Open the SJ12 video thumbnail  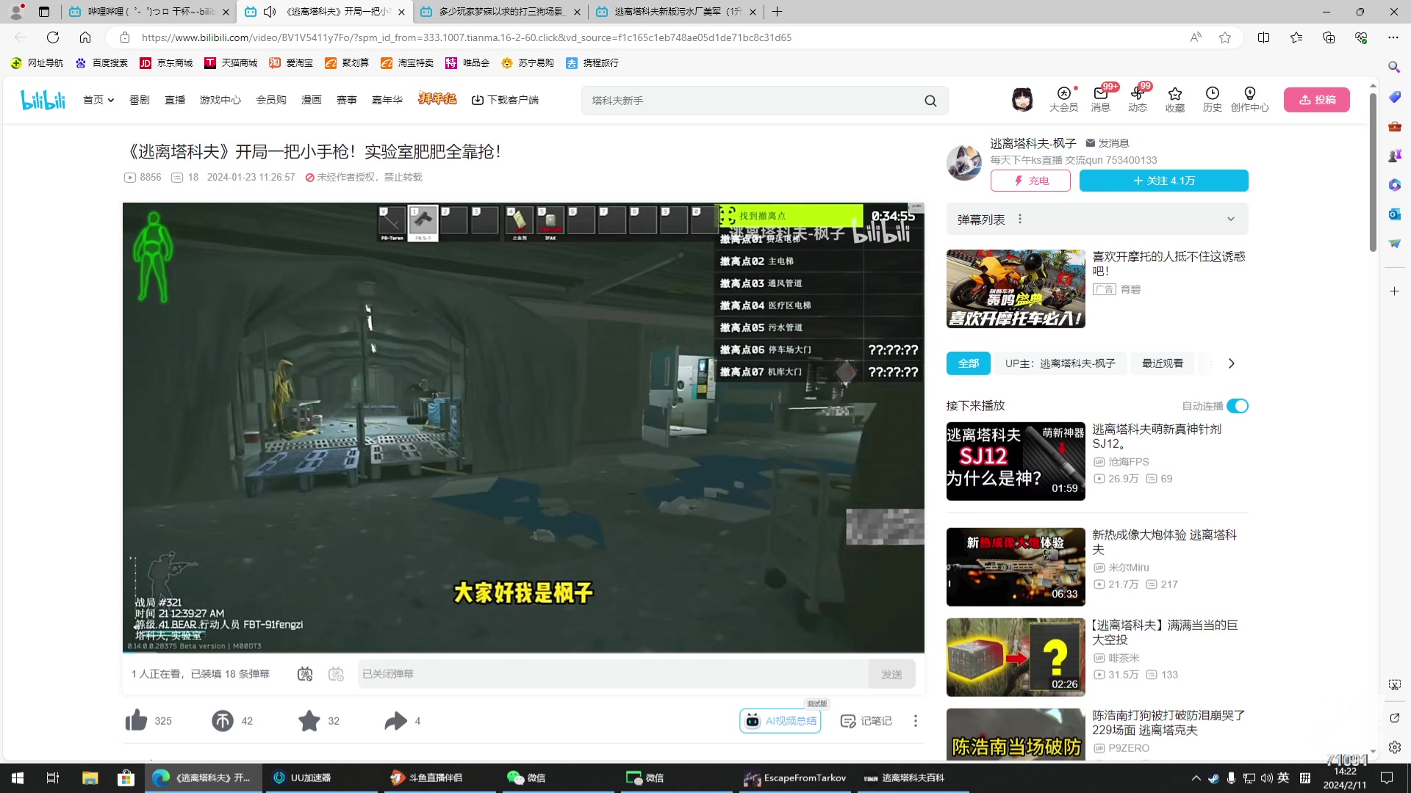coord(1016,461)
